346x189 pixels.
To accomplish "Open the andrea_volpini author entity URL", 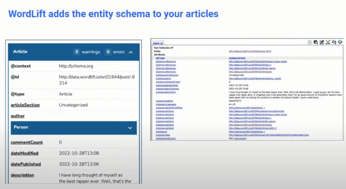I will point(255,78).
